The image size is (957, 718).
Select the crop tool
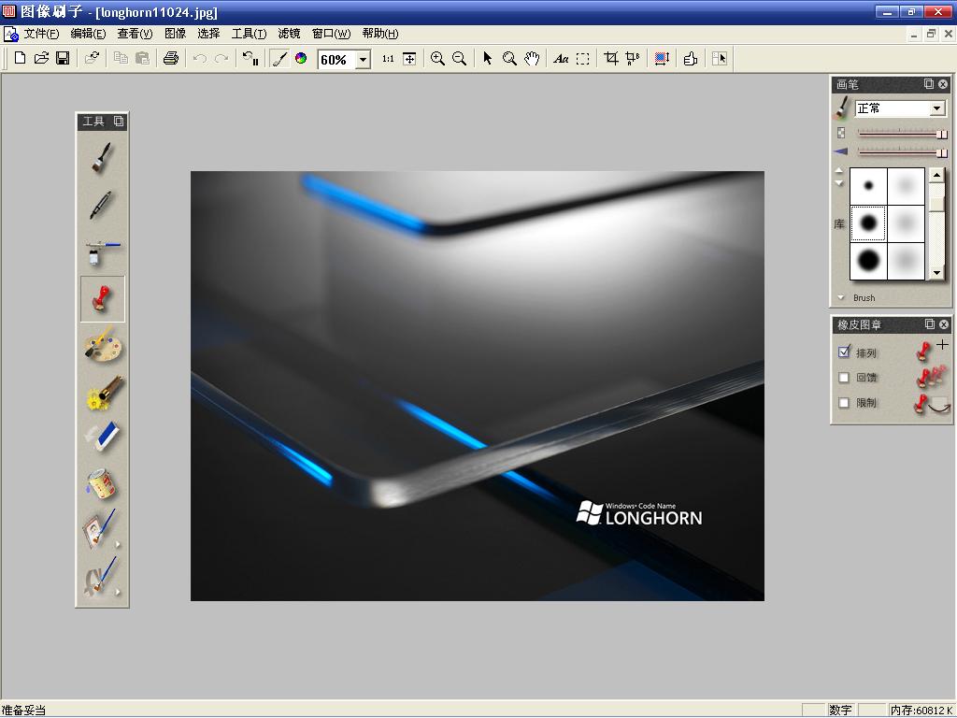coord(611,59)
